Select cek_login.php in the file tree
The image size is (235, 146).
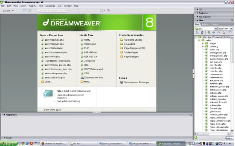coord(216,62)
